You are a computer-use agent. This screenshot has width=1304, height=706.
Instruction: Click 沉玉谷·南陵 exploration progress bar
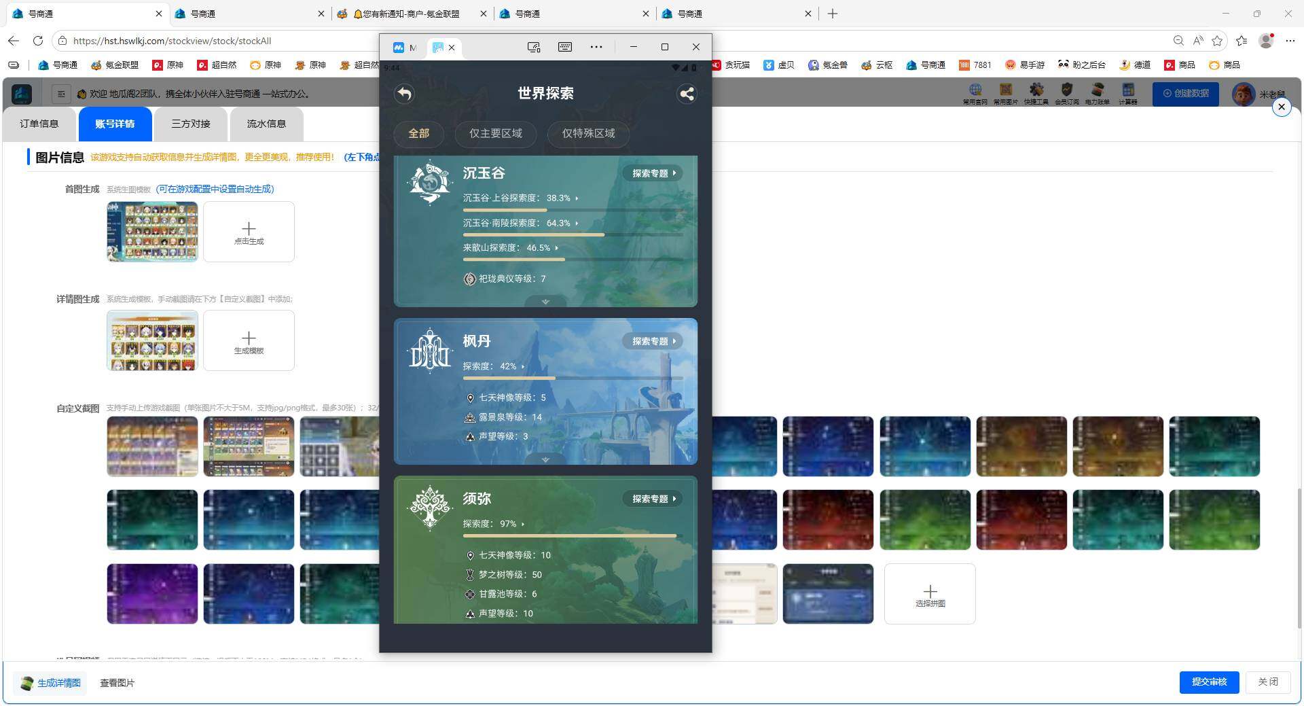pos(573,234)
